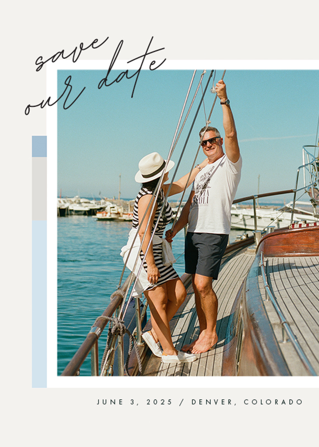The width and height of the screenshot is (319, 447).
Task: Pick the pale blue color block
Action: pos(39,304)
